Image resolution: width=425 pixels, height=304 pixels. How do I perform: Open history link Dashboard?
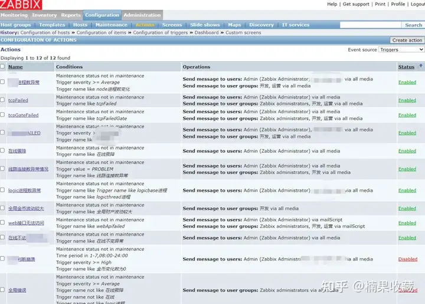click(207, 32)
